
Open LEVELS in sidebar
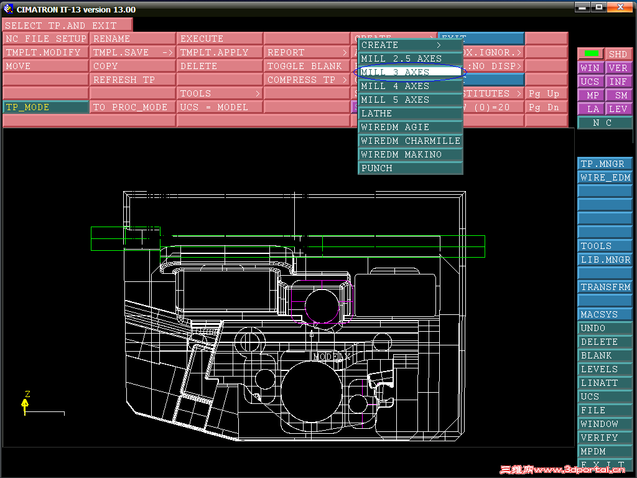[x=605, y=369]
